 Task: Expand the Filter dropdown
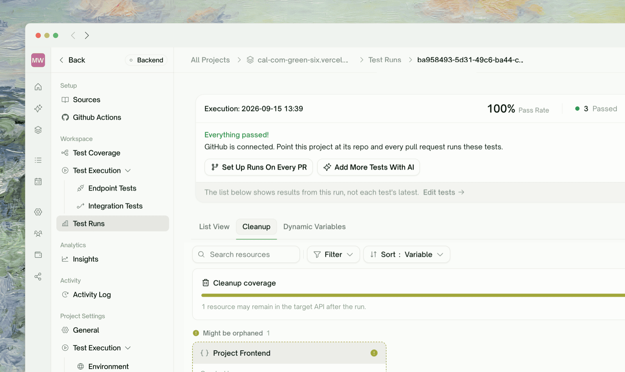pyautogui.click(x=333, y=254)
